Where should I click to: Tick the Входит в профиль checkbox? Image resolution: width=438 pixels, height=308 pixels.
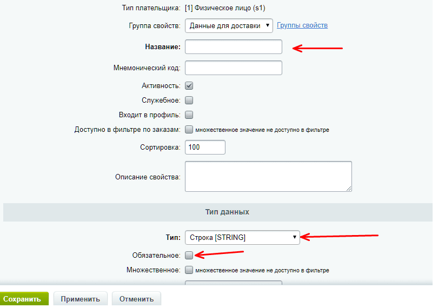189,115
